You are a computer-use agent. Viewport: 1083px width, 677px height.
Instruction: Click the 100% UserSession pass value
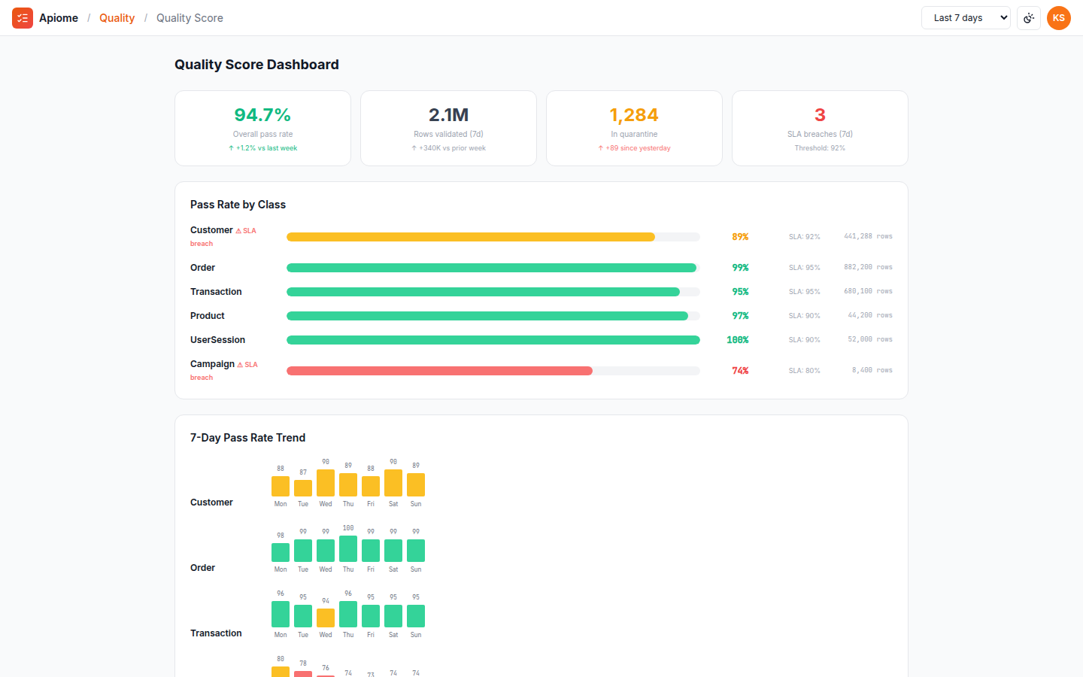pyautogui.click(x=738, y=340)
